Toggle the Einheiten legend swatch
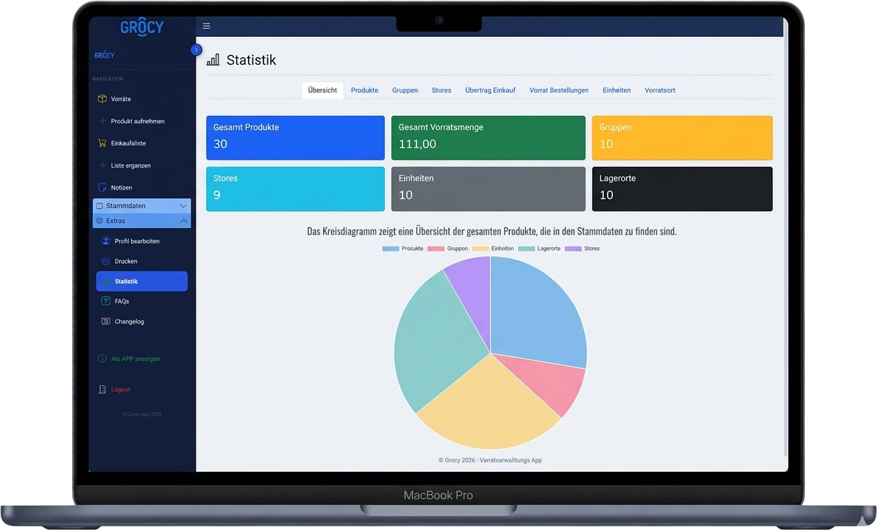This screenshot has width=877, height=530. pos(480,248)
